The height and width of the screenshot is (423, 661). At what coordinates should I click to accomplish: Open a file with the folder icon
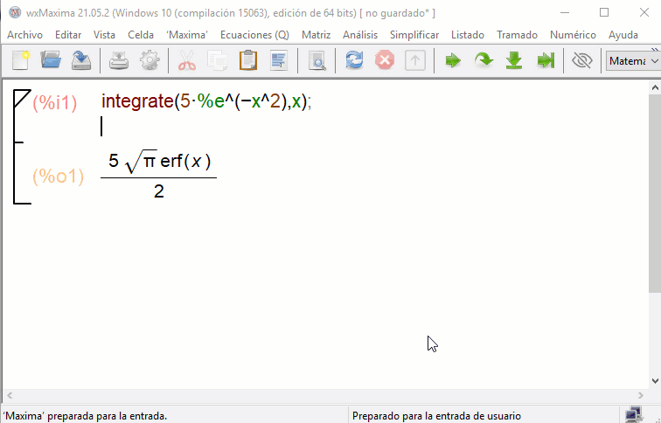coord(51,60)
